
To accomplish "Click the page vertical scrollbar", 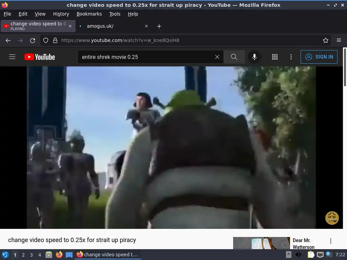I will (x=345, y=68).
